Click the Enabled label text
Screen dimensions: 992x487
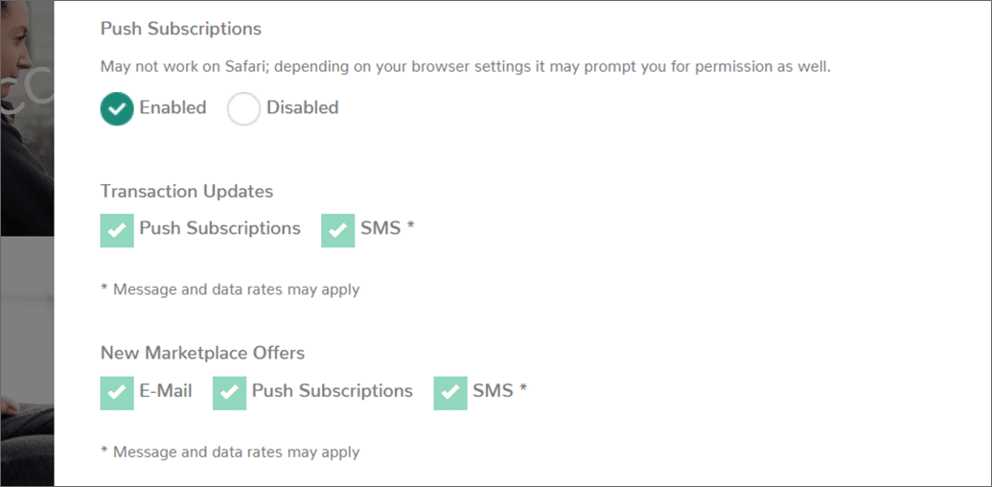(x=173, y=107)
